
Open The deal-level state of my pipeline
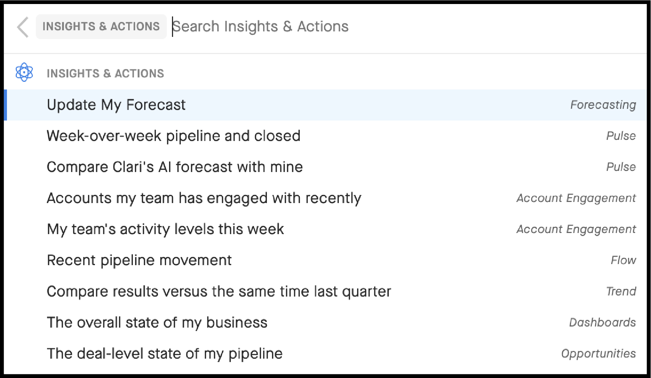[x=164, y=353]
